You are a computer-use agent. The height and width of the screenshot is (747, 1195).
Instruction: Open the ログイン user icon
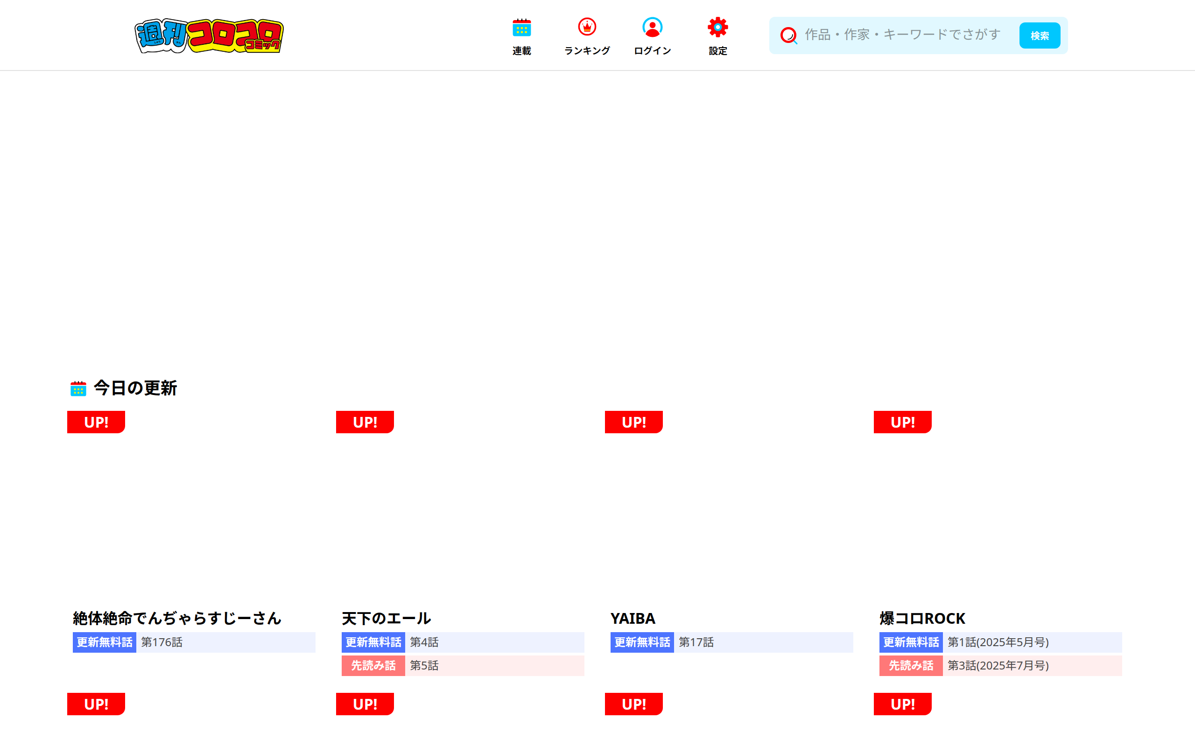point(652,27)
